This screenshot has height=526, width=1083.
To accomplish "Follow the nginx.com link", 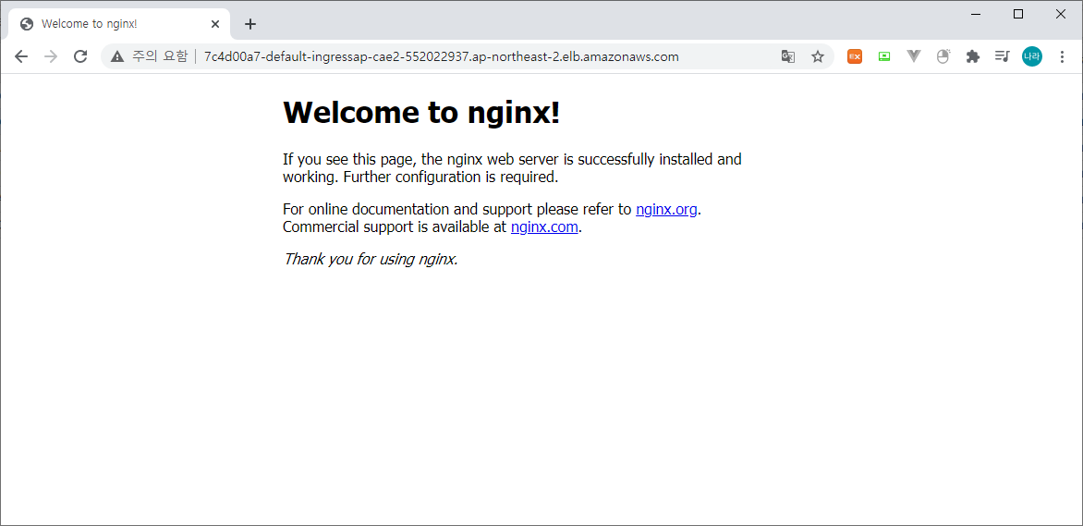I will (544, 226).
